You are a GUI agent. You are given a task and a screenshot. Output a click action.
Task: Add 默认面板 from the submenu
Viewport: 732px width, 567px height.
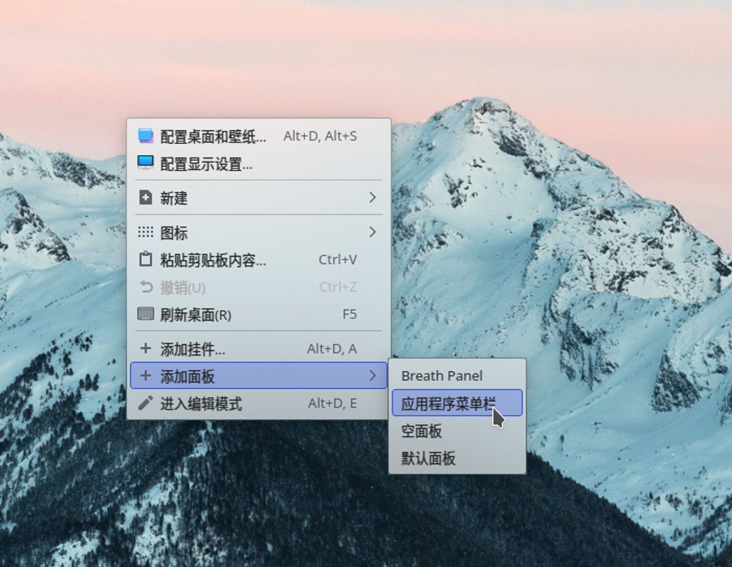[x=457, y=458]
